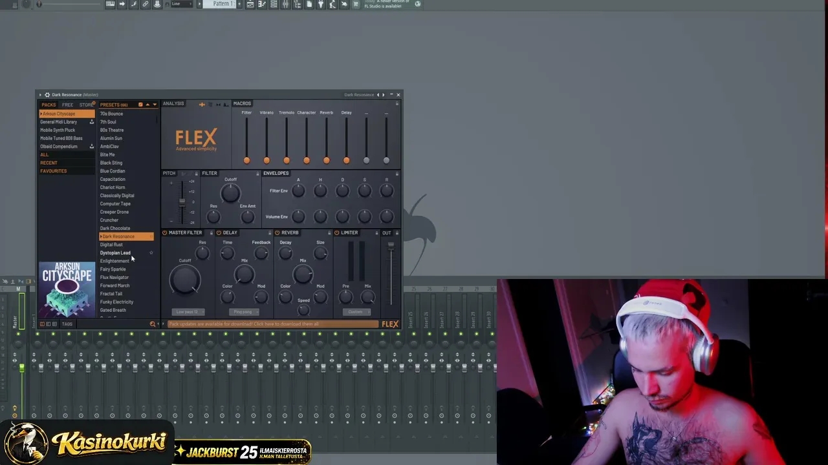Favourite the Dystopian Lead preset star
The width and height of the screenshot is (828, 465).
[x=151, y=253]
